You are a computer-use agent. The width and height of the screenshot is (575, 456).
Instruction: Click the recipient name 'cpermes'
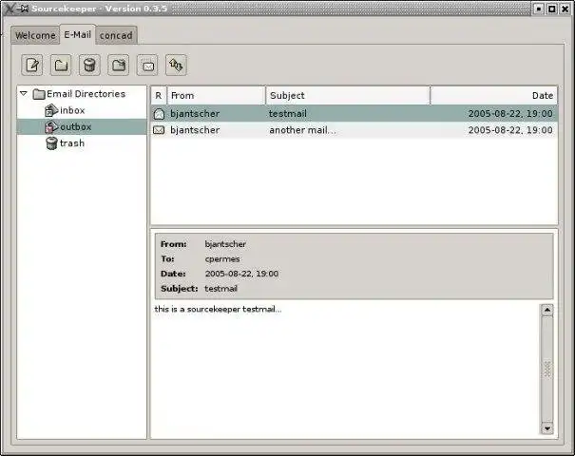pyautogui.click(x=222, y=259)
